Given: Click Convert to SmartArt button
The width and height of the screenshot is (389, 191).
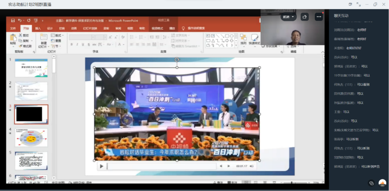Looking at the screenshot, I should 185,46.
